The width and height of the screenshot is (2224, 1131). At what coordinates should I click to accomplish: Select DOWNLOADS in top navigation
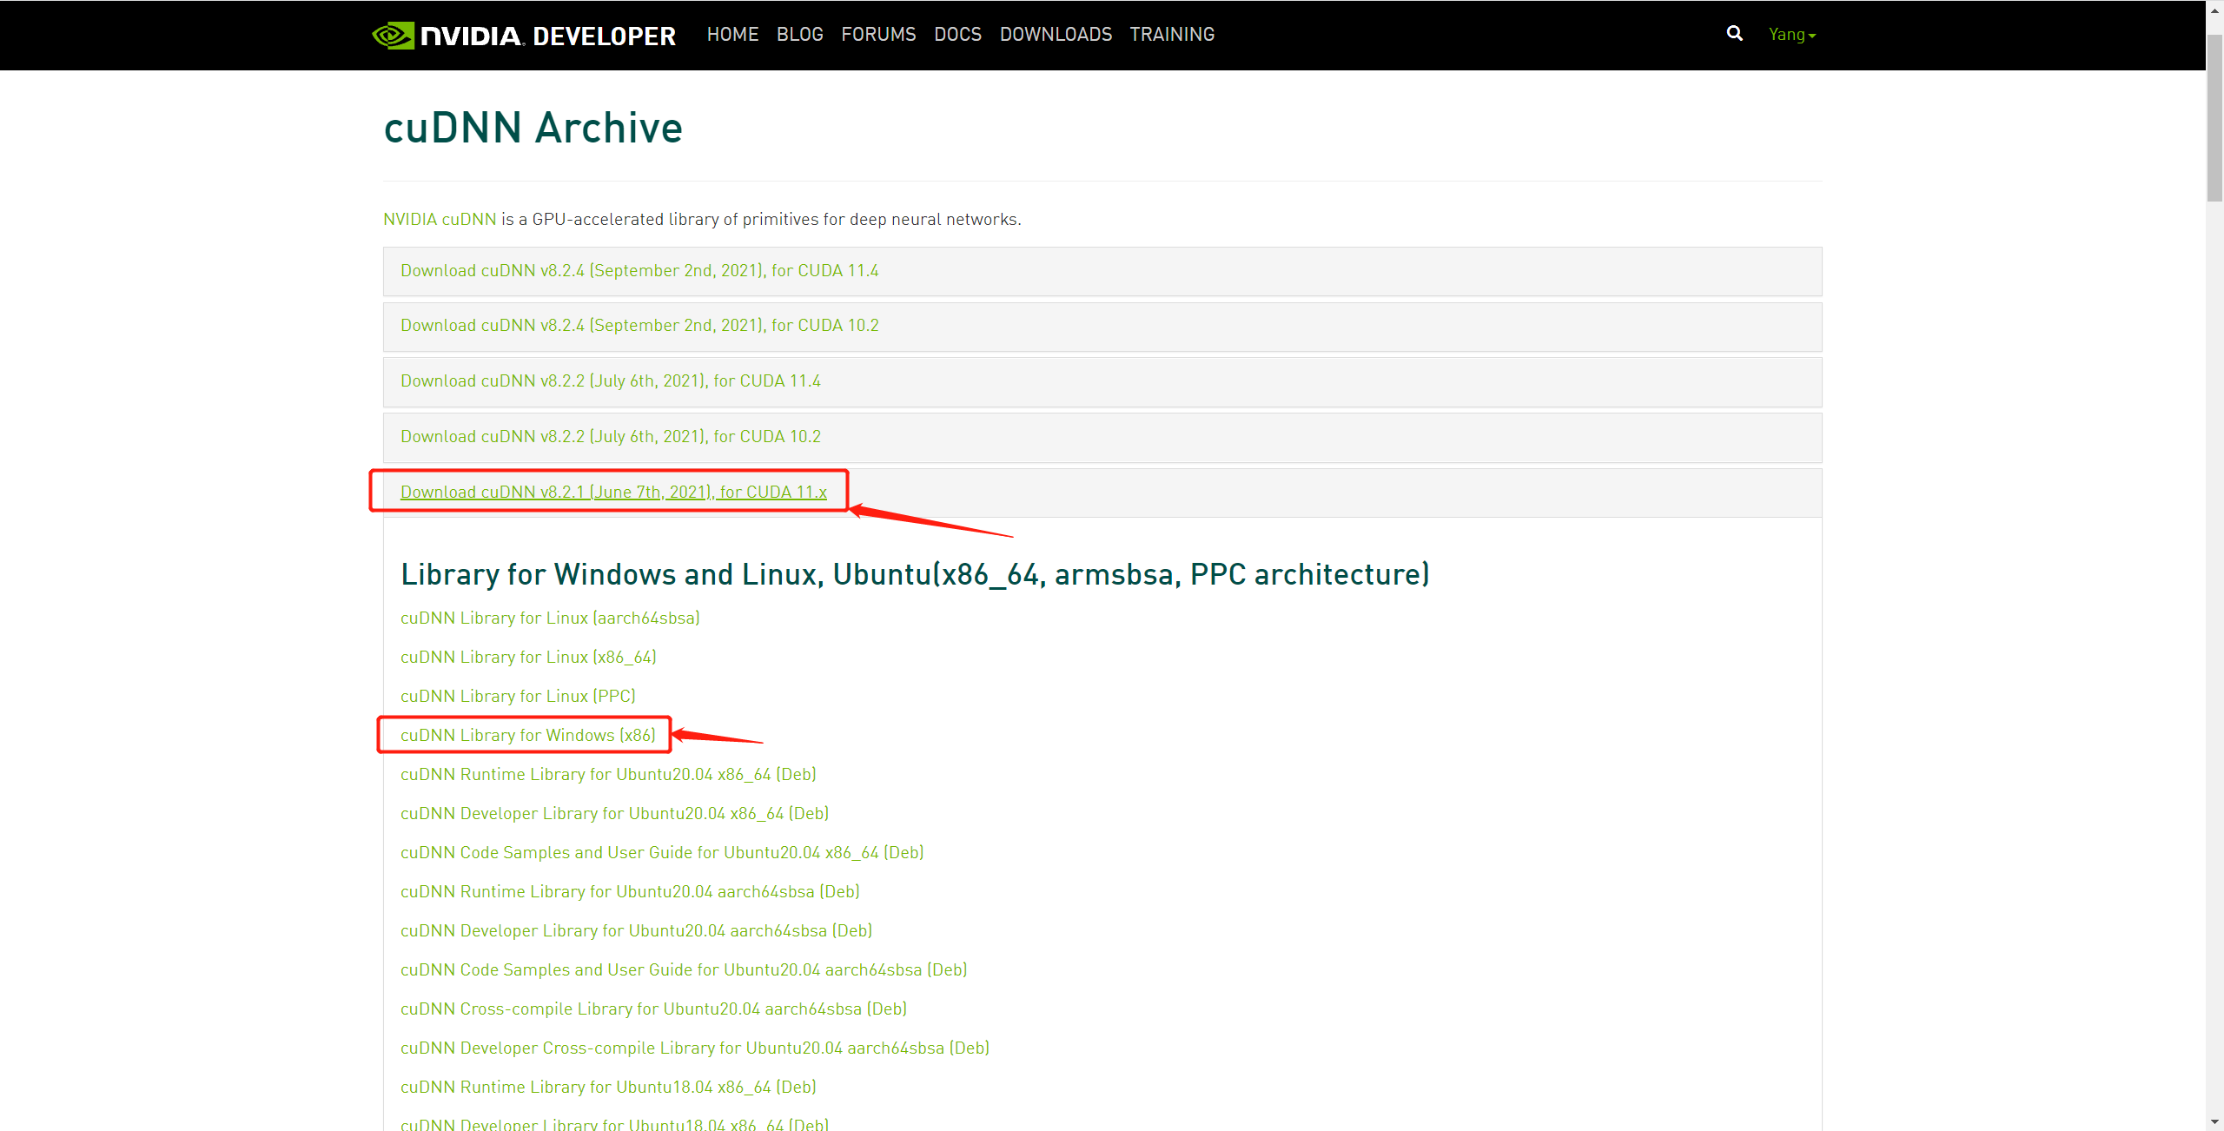(1056, 35)
